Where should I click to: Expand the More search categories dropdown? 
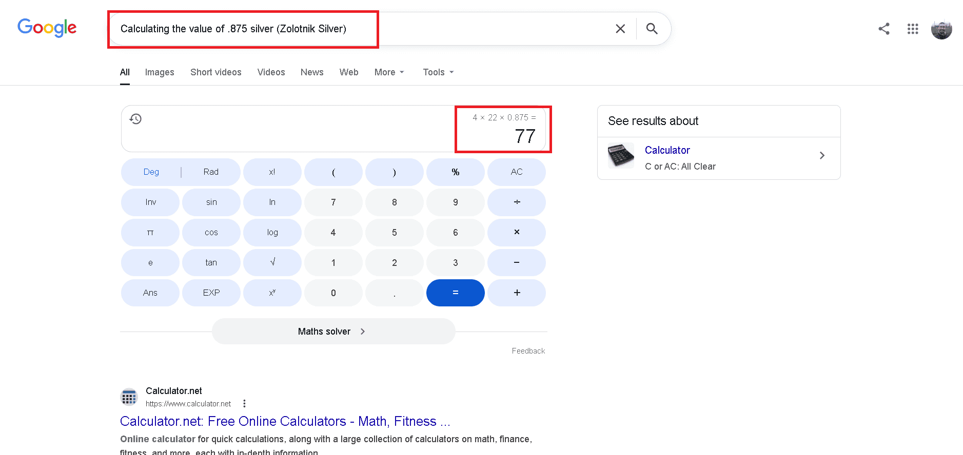[389, 72]
